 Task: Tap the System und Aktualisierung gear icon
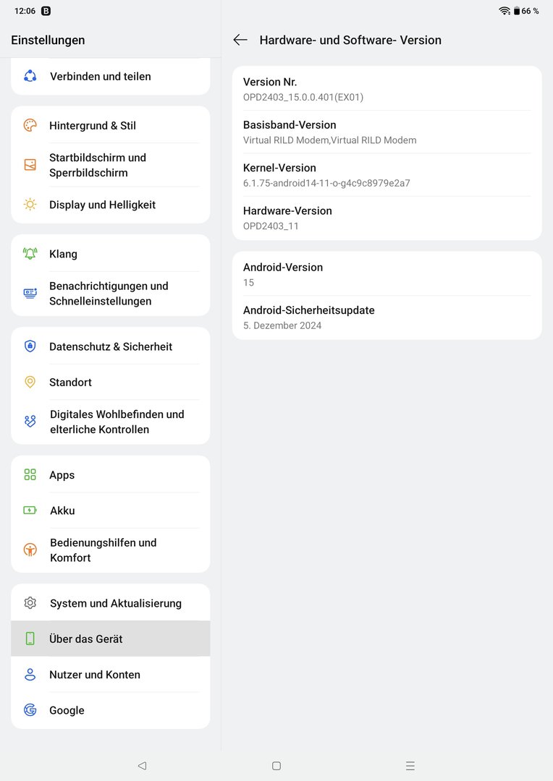30,603
